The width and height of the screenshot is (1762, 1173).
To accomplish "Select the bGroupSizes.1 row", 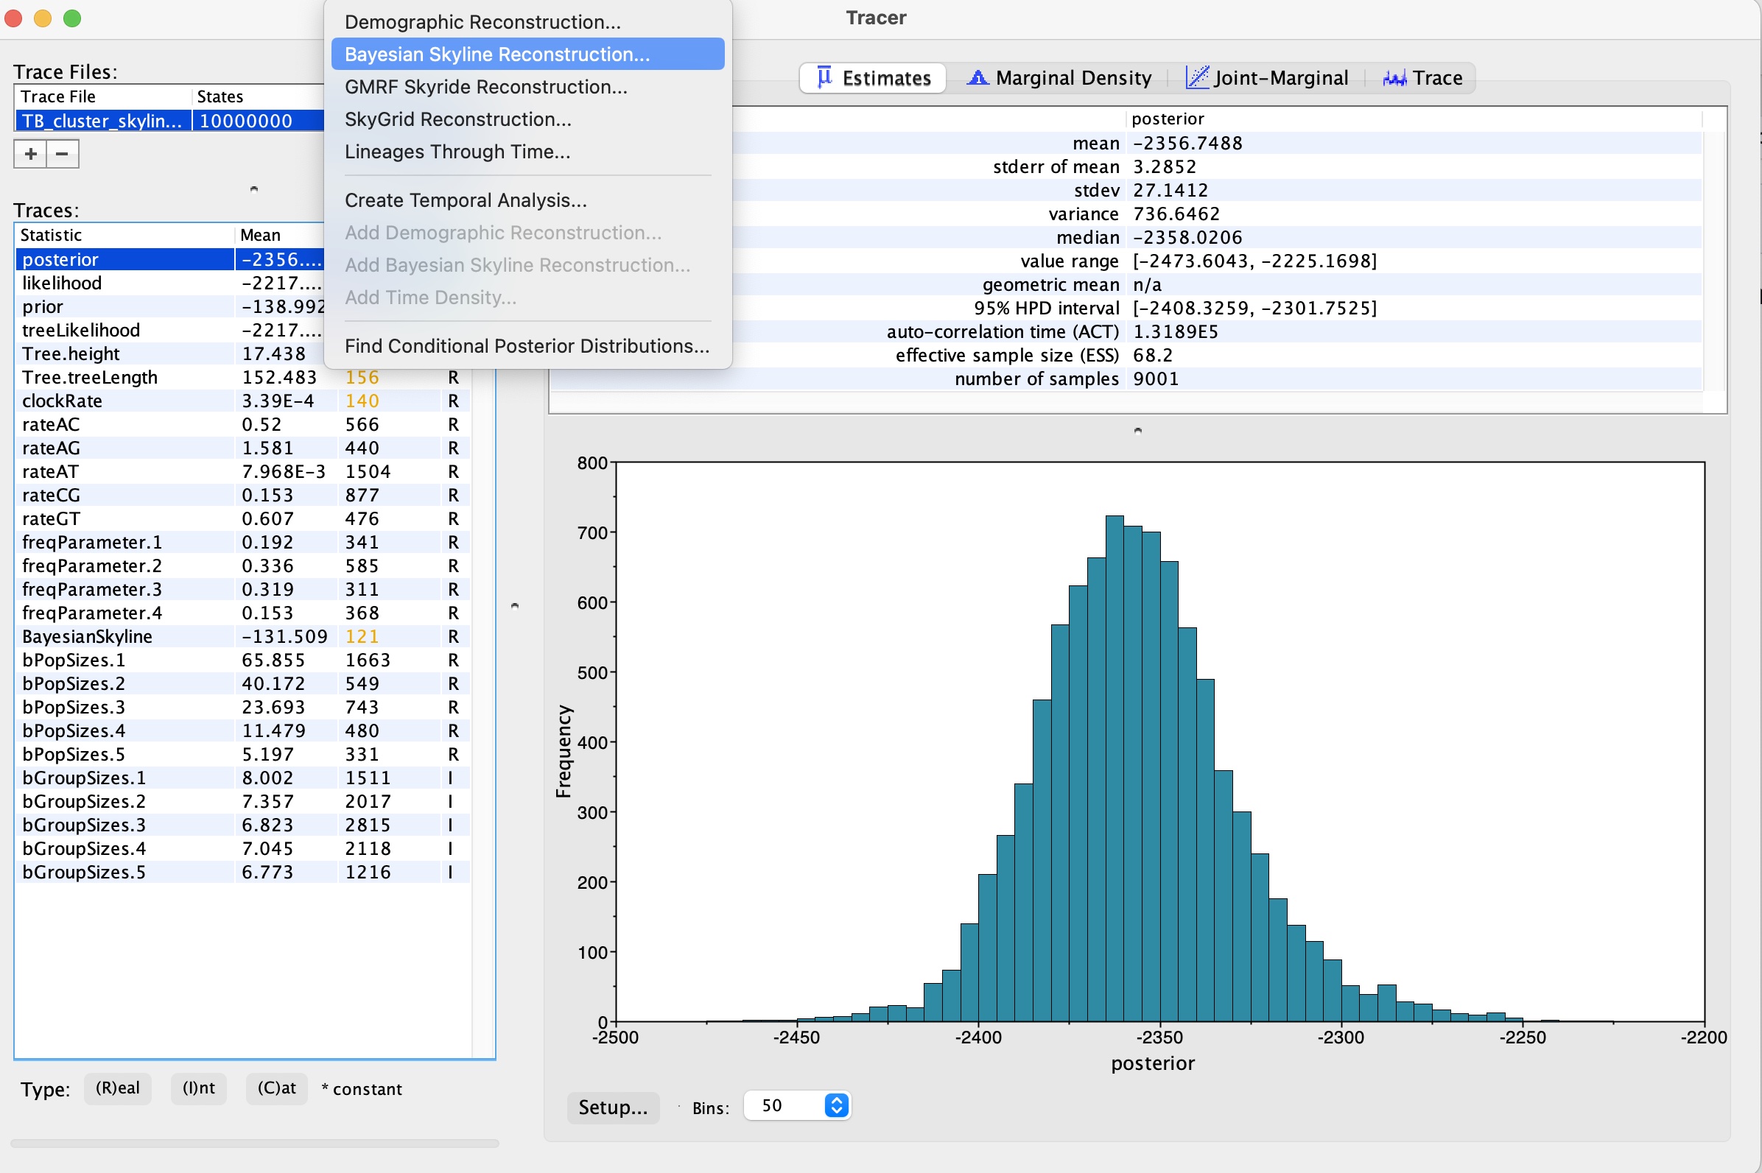I will click(242, 778).
